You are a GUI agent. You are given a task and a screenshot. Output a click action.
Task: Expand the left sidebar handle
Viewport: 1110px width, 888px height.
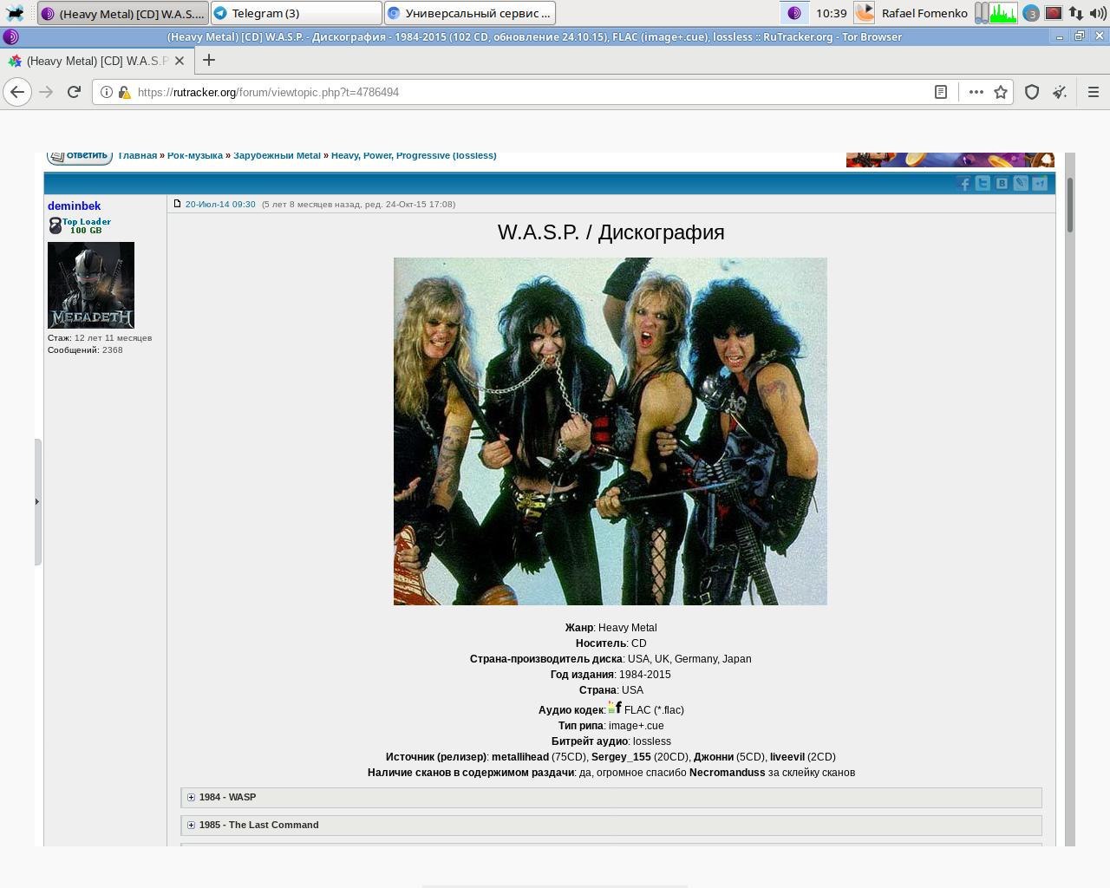37,501
